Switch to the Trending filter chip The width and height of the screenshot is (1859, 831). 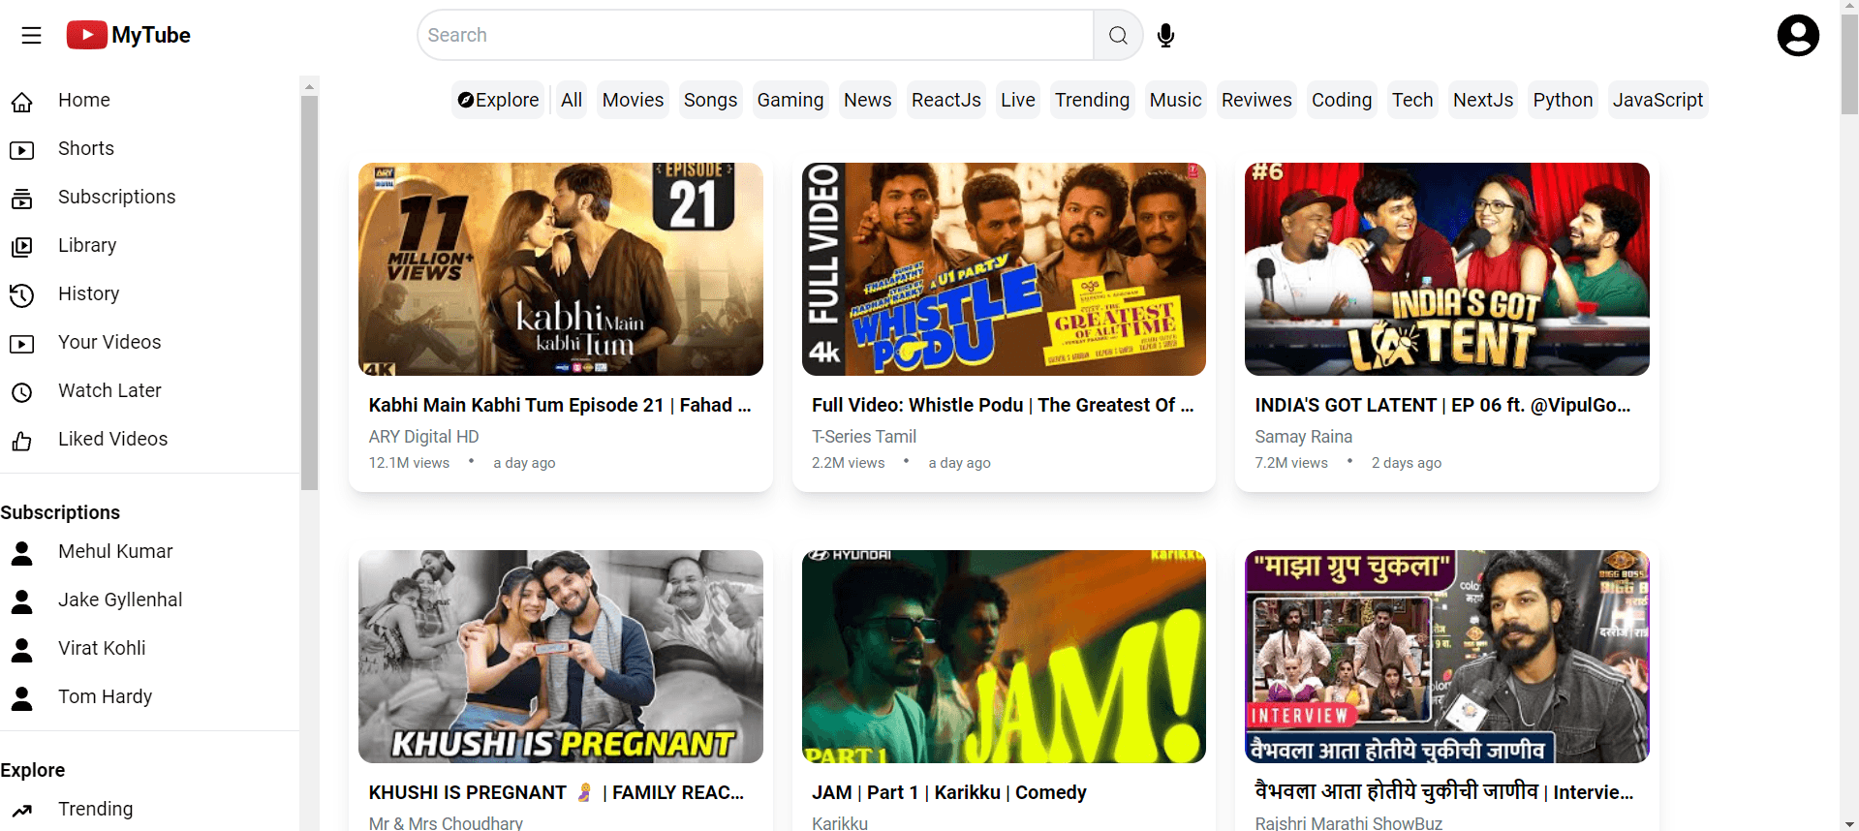tap(1092, 101)
